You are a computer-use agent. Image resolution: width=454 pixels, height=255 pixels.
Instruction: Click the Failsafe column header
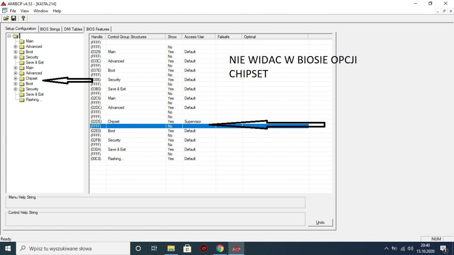pyautogui.click(x=229, y=37)
